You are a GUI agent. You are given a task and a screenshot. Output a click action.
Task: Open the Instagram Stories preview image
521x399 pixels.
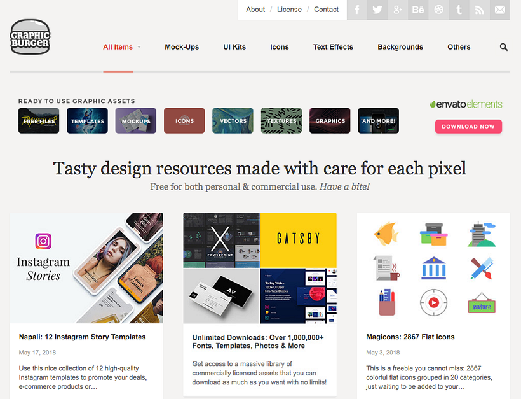(86, 268)
